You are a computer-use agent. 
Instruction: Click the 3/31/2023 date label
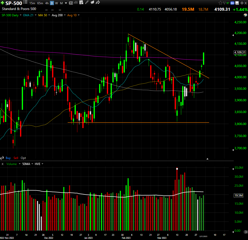click(x=203, y=236)
